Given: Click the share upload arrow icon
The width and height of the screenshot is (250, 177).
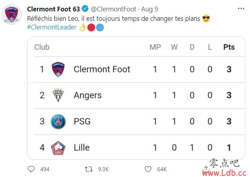Looking at the screenshot, I should point(206,169).
